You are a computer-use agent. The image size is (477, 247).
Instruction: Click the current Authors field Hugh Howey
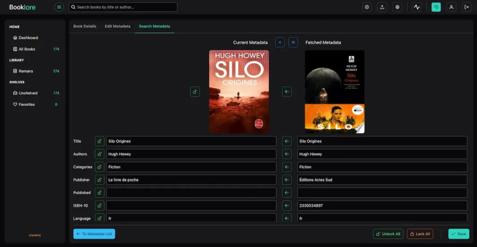191,154
